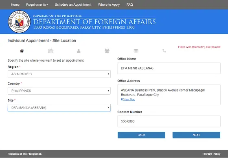The height and width of the screenshot is (158, 228).
Task: Click the Office Name label
Action: pos(127,59)
